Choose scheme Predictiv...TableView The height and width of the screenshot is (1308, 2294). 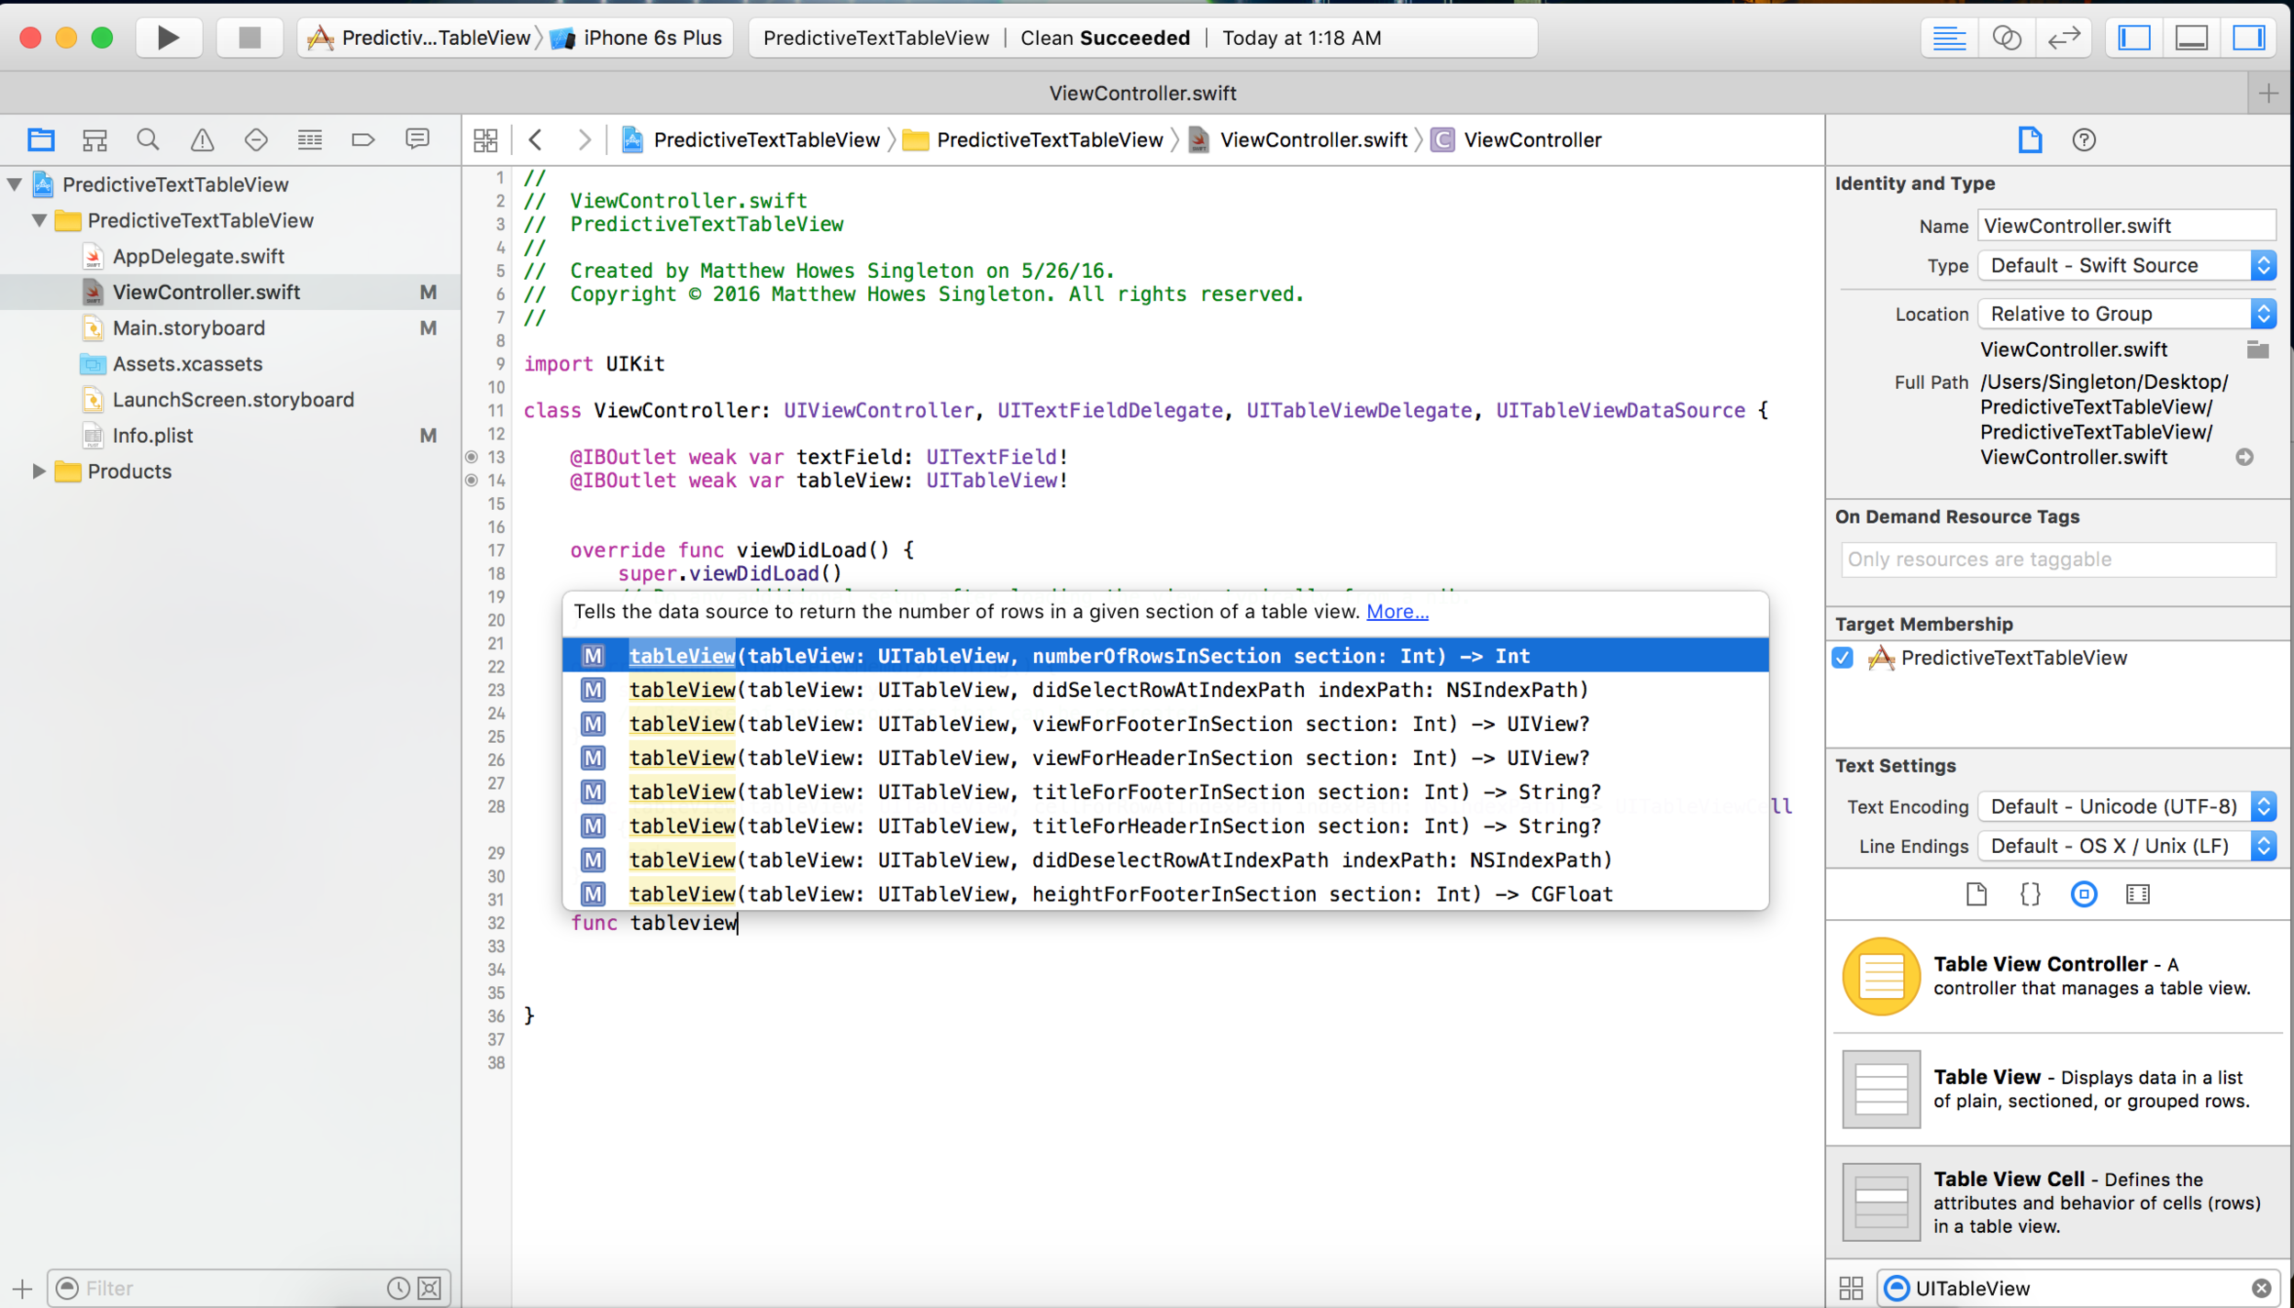[x=419, y=38]
